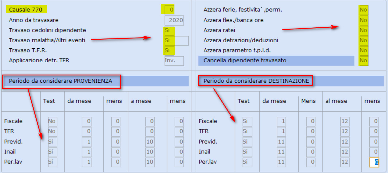Image resolution: width=388 pixels, height=173 pixels.
Task: Select the PROVENIENZA Fiscale Test field
Action: click(x=53, y=121)
